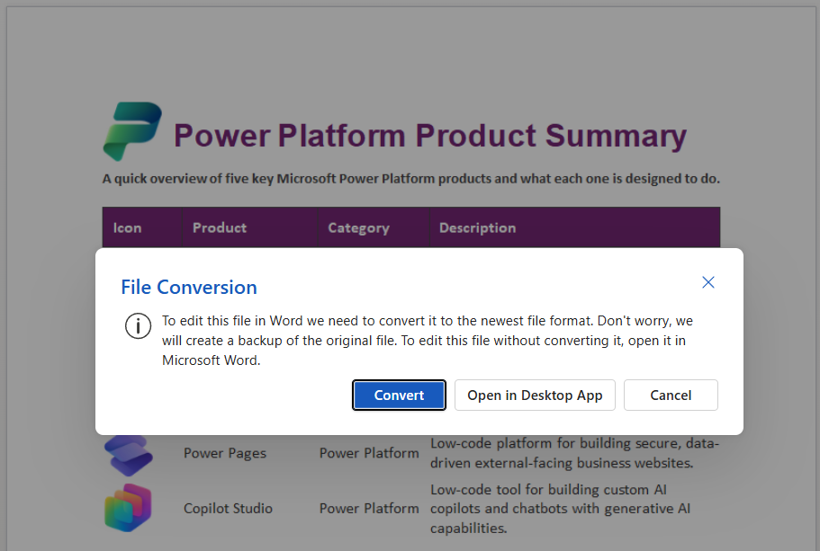Select the overview subtitle text

pyautogui.click(x=411, y=178)
